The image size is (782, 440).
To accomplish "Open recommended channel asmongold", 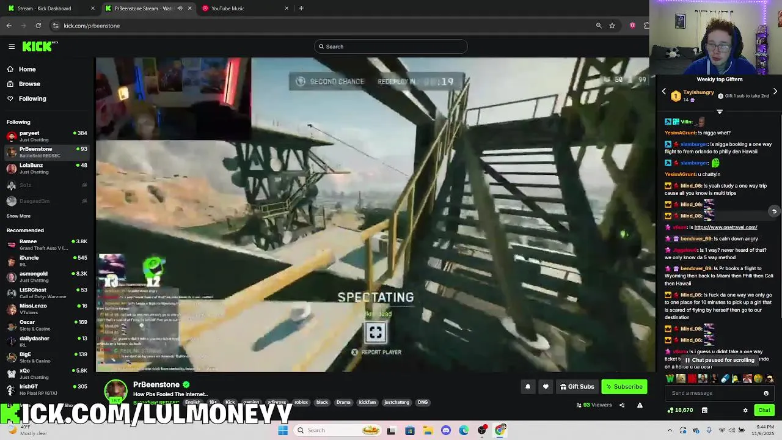I will [46, 277].
